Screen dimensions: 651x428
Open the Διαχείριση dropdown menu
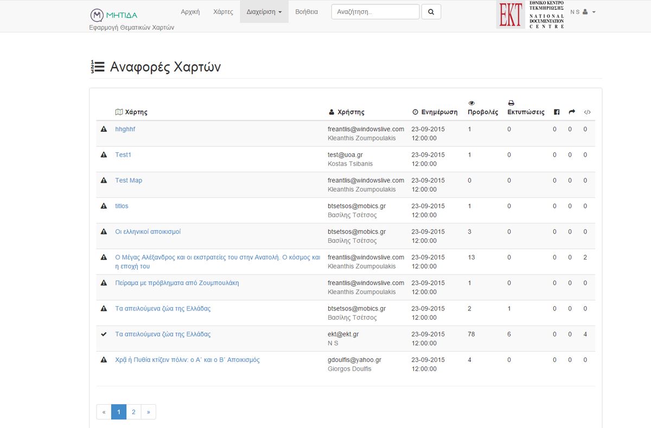point(264,12)
